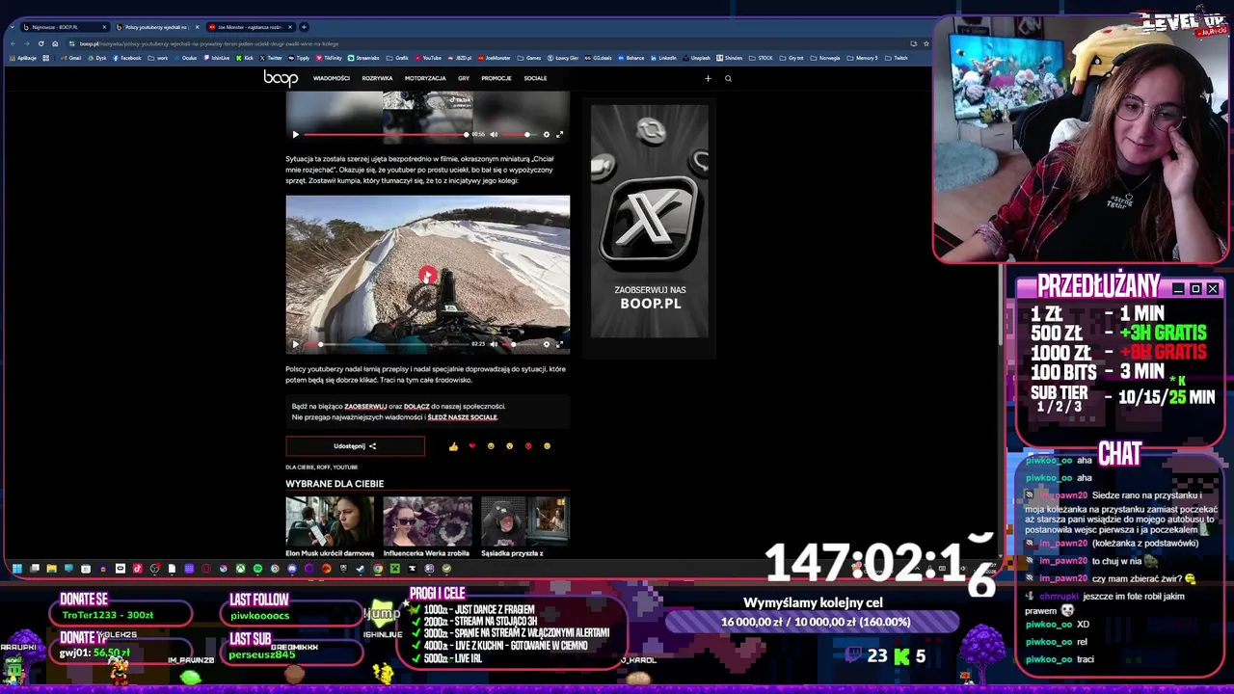The height and width of the screenshot is (694, 1234).
Task: Open PROMOCJE section
Action: click(x=496, y=78)
